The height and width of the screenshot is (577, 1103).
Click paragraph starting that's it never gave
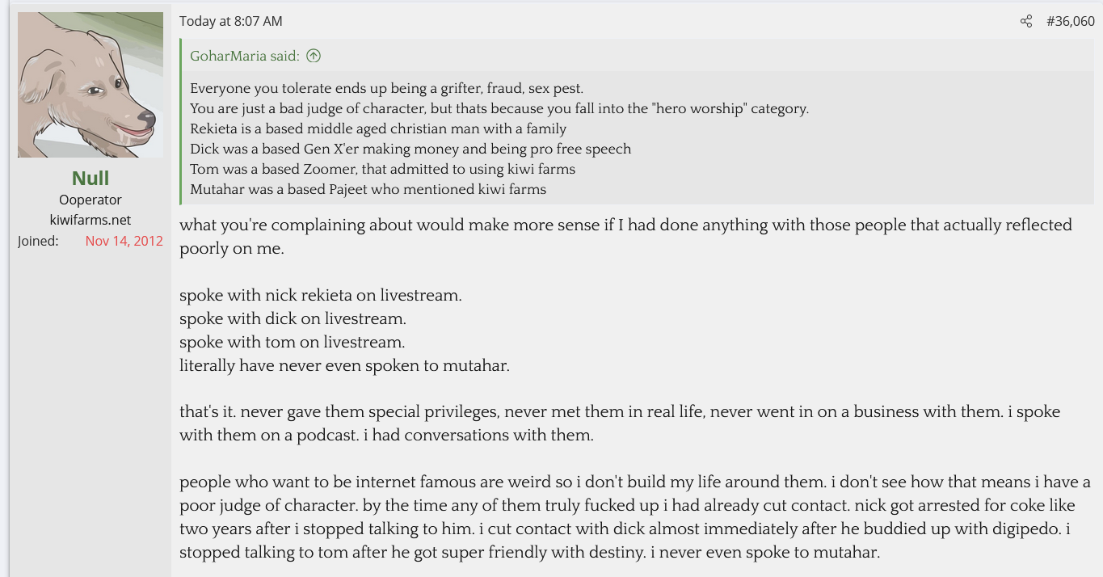click(619, 423)
